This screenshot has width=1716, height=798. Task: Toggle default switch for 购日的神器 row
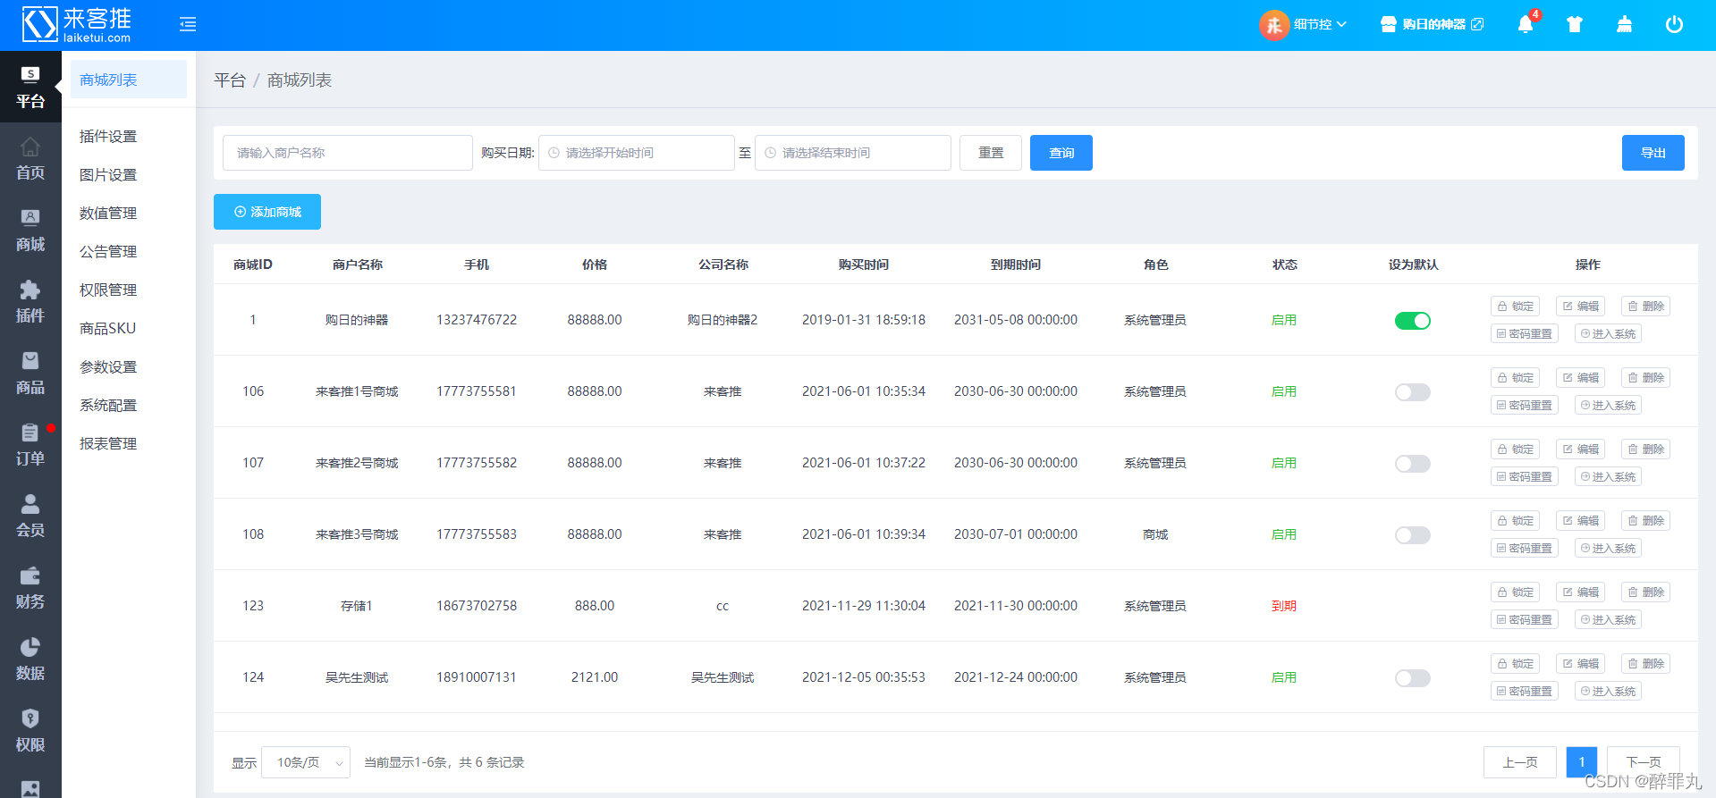point(1413,321)
